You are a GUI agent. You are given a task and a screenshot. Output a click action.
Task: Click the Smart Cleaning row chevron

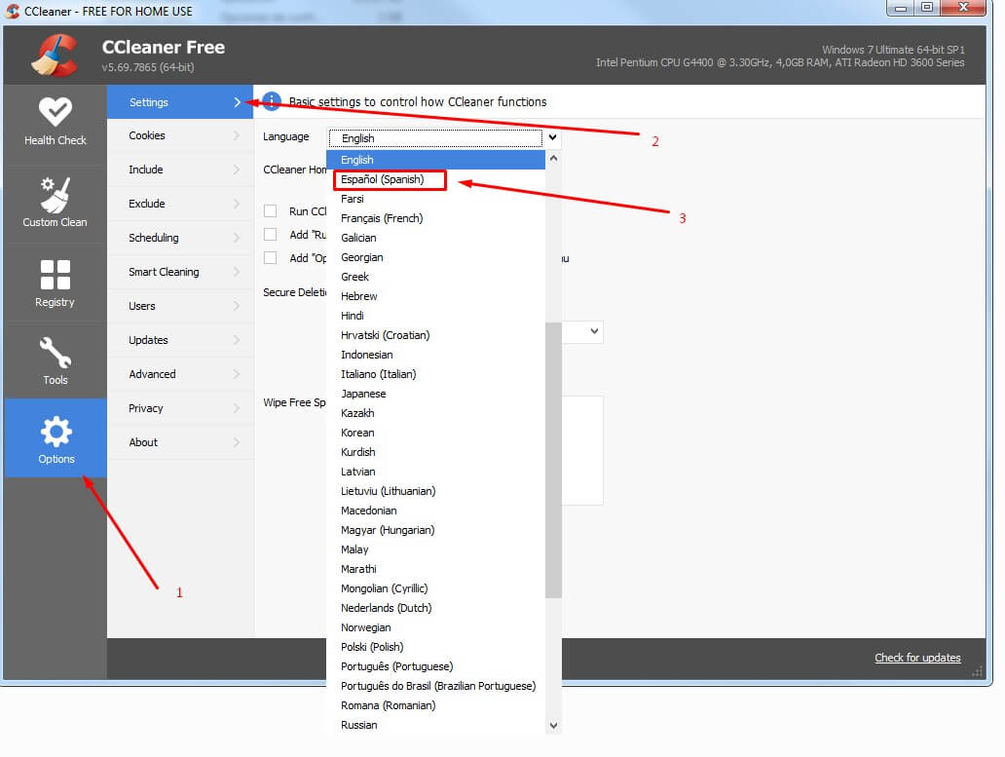238,272
